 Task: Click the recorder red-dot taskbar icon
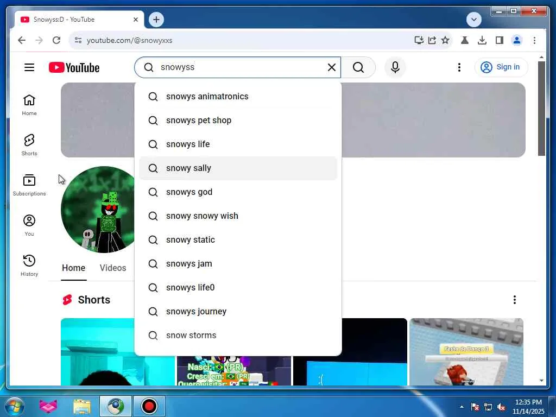tap(149, 406)
